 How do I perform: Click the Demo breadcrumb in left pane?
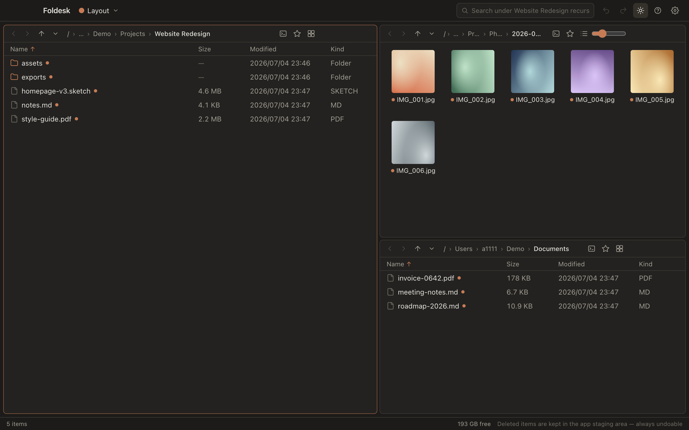[x=102, y=34]
